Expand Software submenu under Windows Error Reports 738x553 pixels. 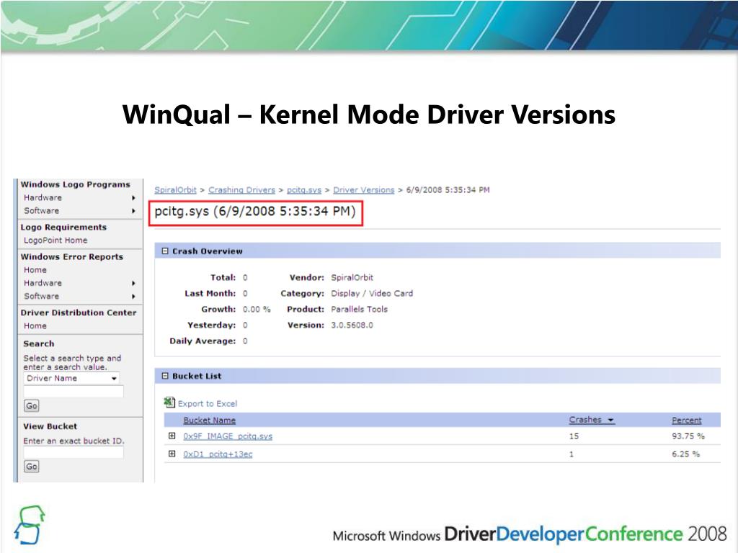tap(133, 296)
